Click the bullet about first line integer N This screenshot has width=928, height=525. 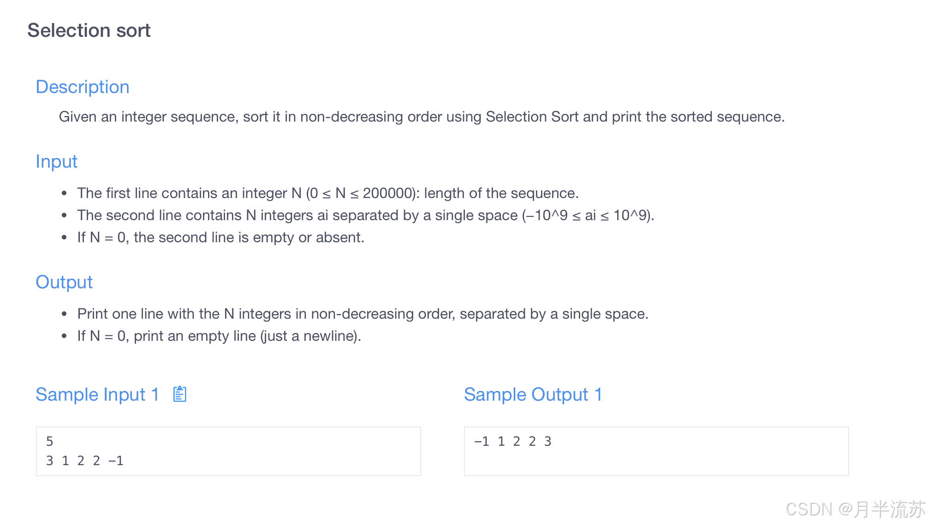[x=328, y=193]
